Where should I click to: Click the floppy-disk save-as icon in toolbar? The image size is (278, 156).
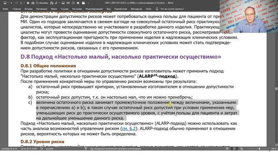pos(63,3)
